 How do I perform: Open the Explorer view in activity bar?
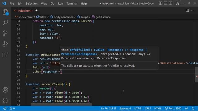pyautogui.click(x=5, y=12)
